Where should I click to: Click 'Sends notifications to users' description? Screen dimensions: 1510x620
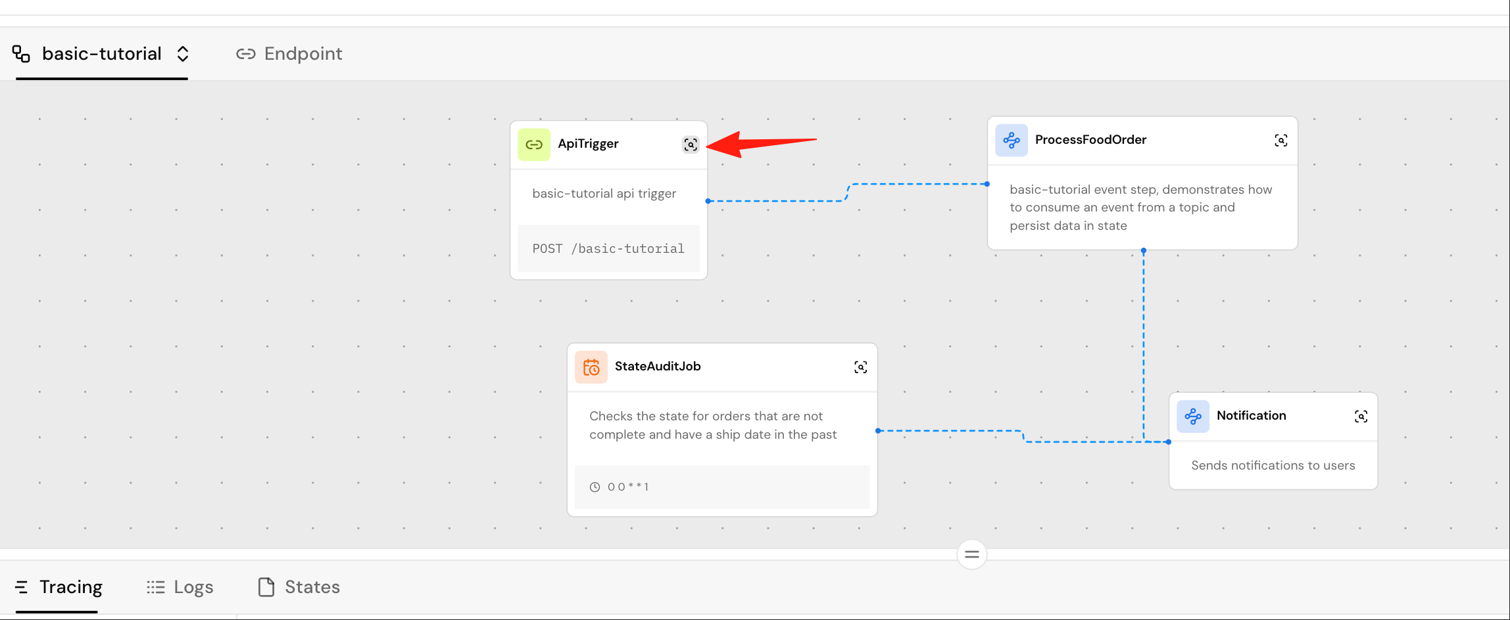pyautogui.click(x=1273, y=466)
